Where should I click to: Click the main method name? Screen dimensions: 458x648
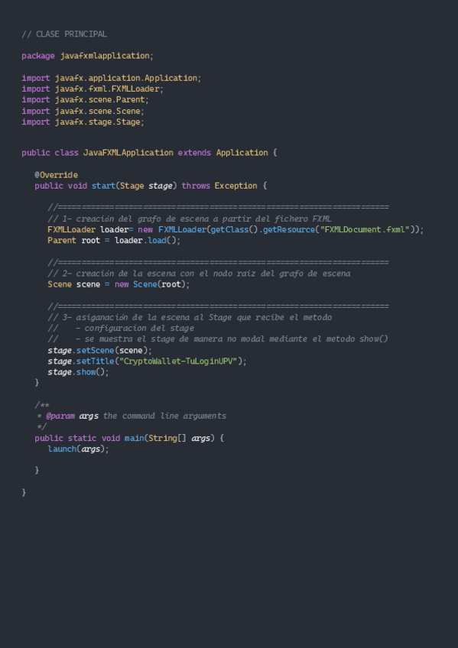(134, 438)
